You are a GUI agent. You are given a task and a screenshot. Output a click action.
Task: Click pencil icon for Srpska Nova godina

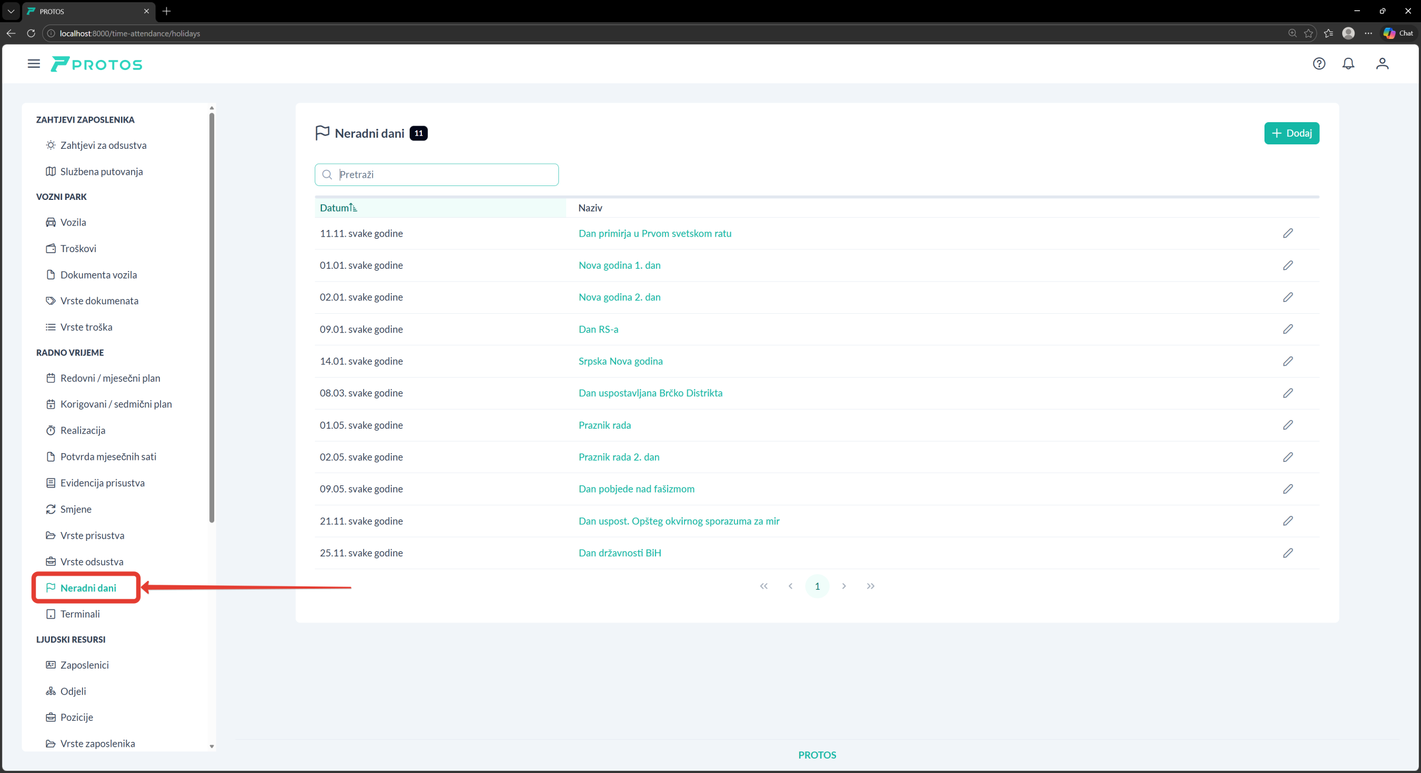(x=1288, y=362)
